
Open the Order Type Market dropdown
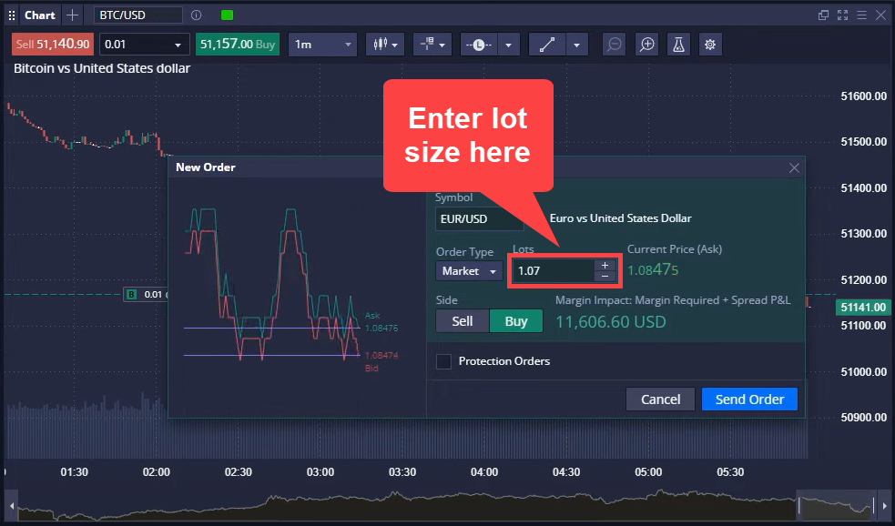pyautogui.click(x=469, y=271)
